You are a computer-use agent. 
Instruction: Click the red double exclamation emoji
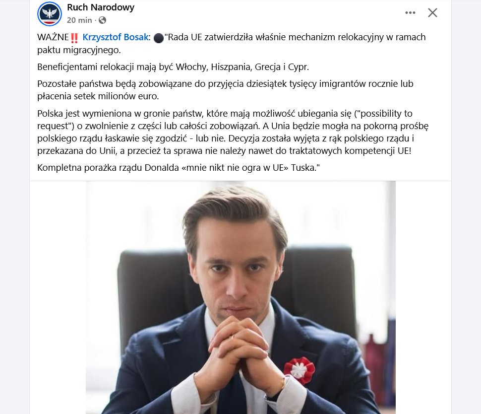74,38
